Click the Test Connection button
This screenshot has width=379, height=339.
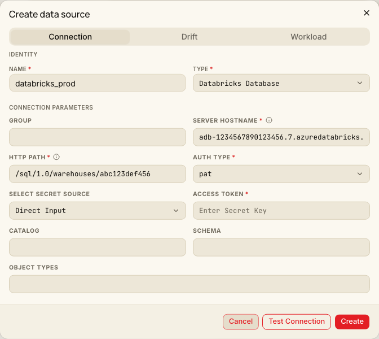tap(297, 322)
